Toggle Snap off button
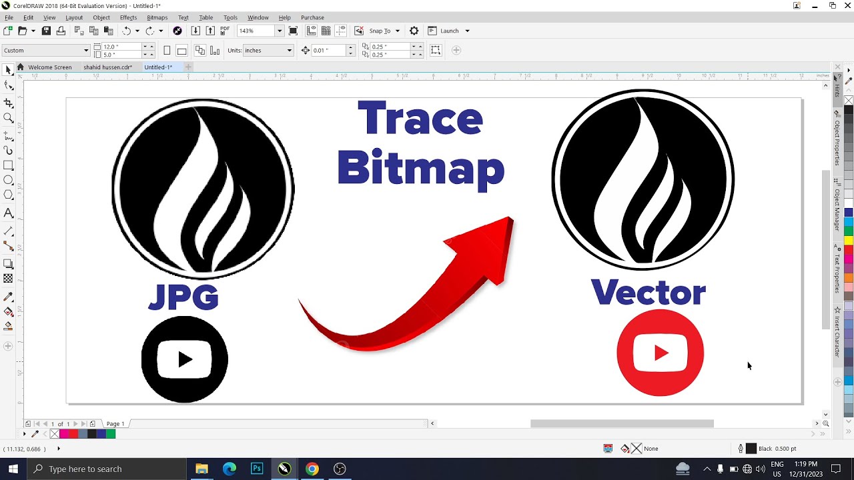 pyautogui.click(x=359, y=31)
